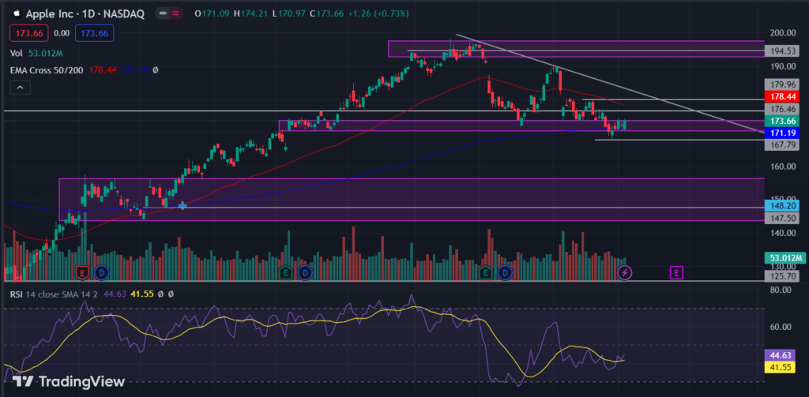Click the yellow 41.55 RSI axis label
The width and height of the screenshot is (809, 397).
point(781,367)
